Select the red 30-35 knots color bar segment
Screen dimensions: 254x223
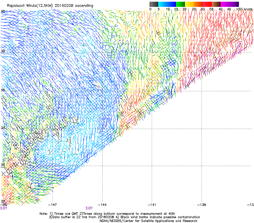[207, 4]
